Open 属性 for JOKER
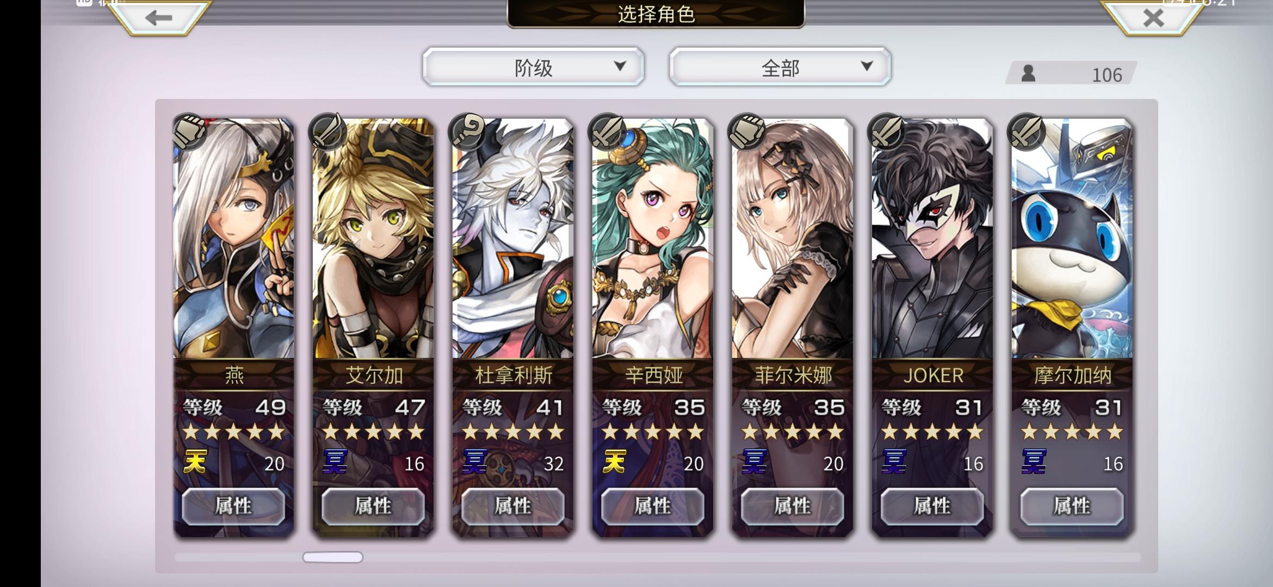The width and height of the screenshot is (1273, 587). click(932, 506)
